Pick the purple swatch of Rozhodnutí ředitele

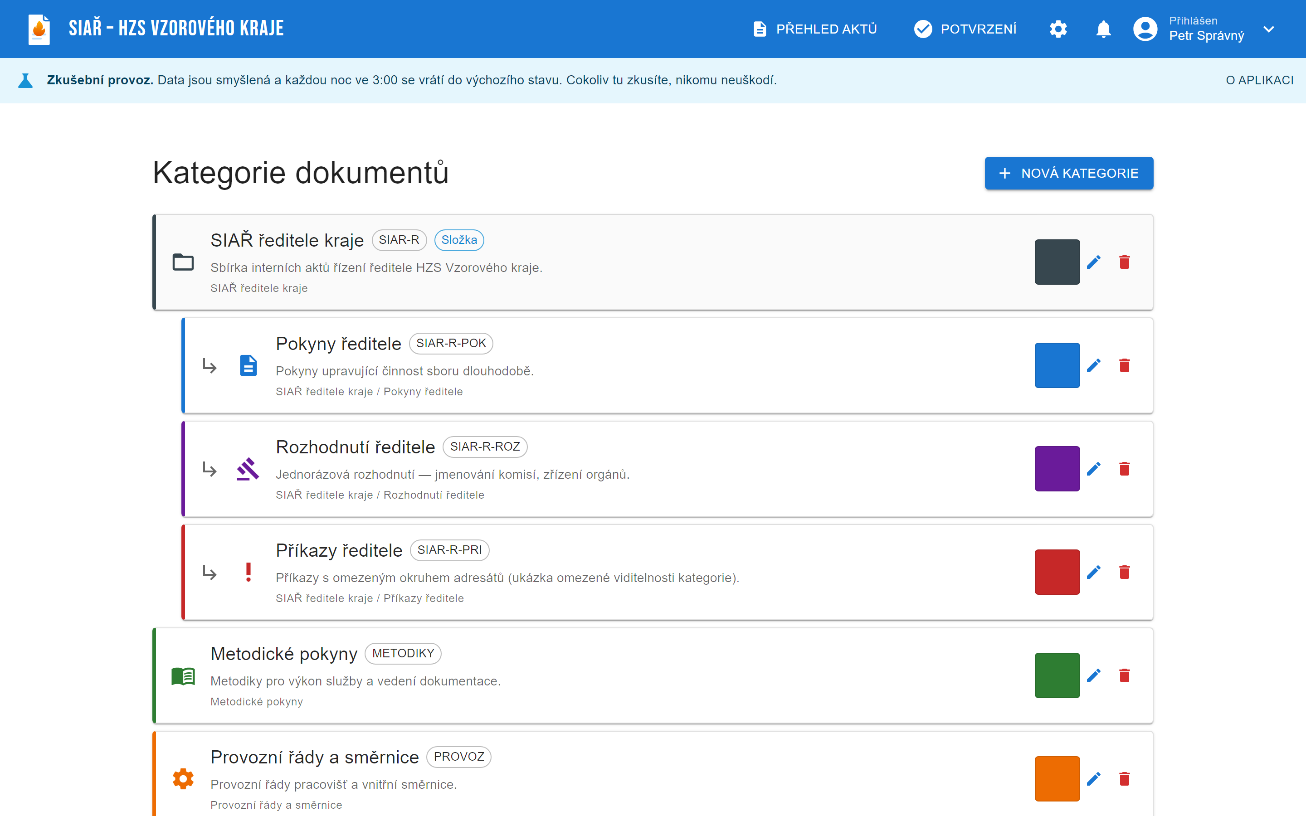click(1057, 469)
